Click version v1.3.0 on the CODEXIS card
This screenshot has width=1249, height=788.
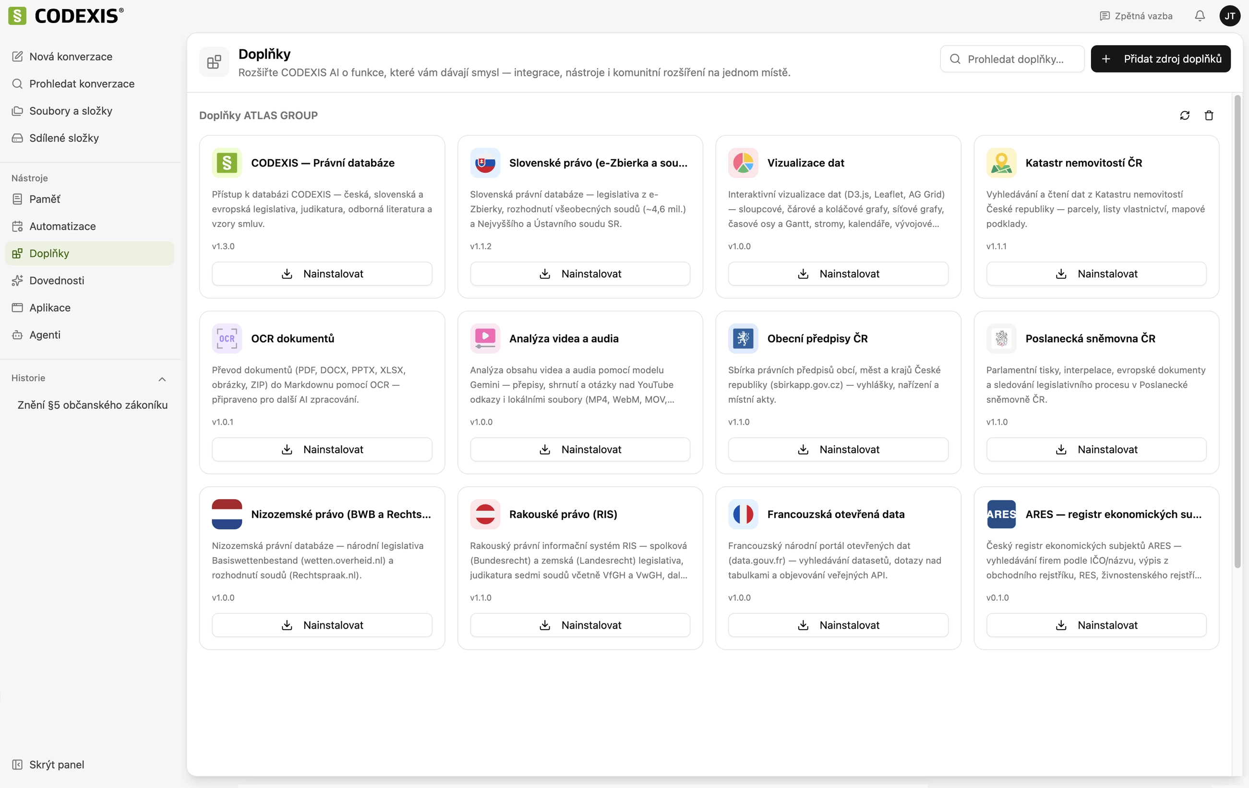223,246
